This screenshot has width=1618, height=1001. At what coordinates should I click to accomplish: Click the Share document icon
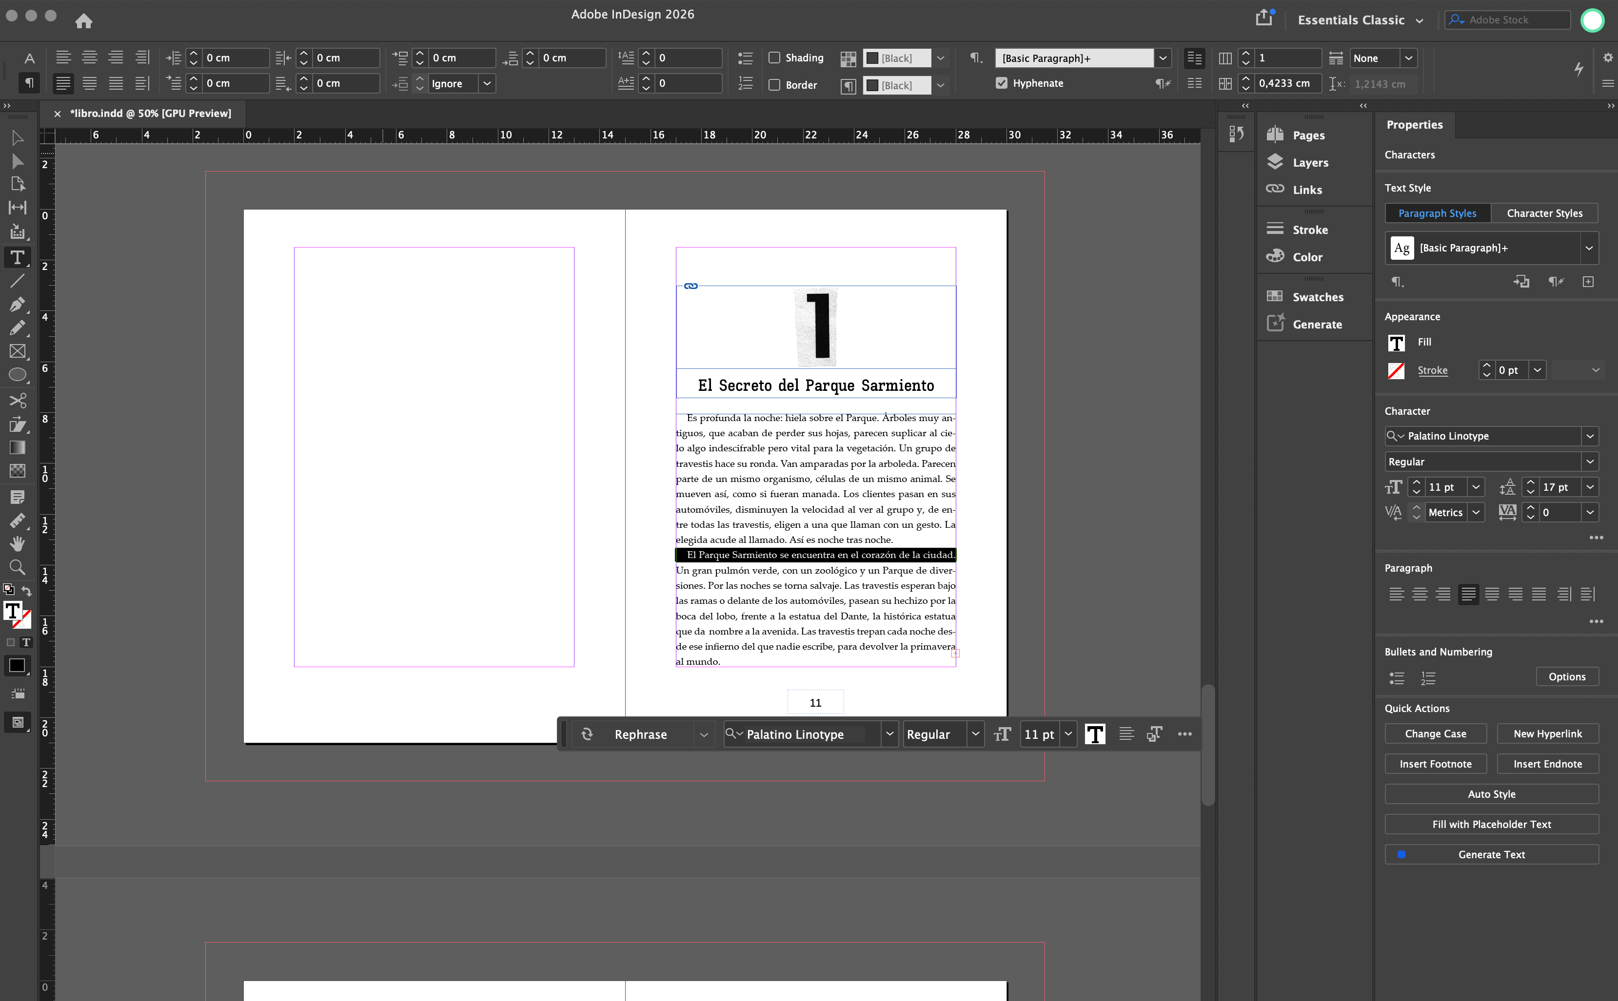(1264, 17)
